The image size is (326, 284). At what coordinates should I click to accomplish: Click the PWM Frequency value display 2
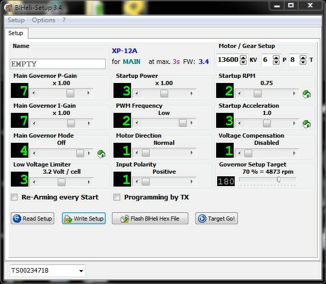[x=122, y=121]
